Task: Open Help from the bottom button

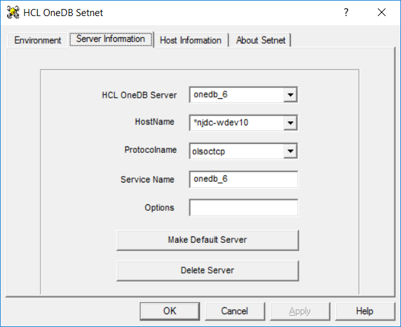Action: (365, 311)
